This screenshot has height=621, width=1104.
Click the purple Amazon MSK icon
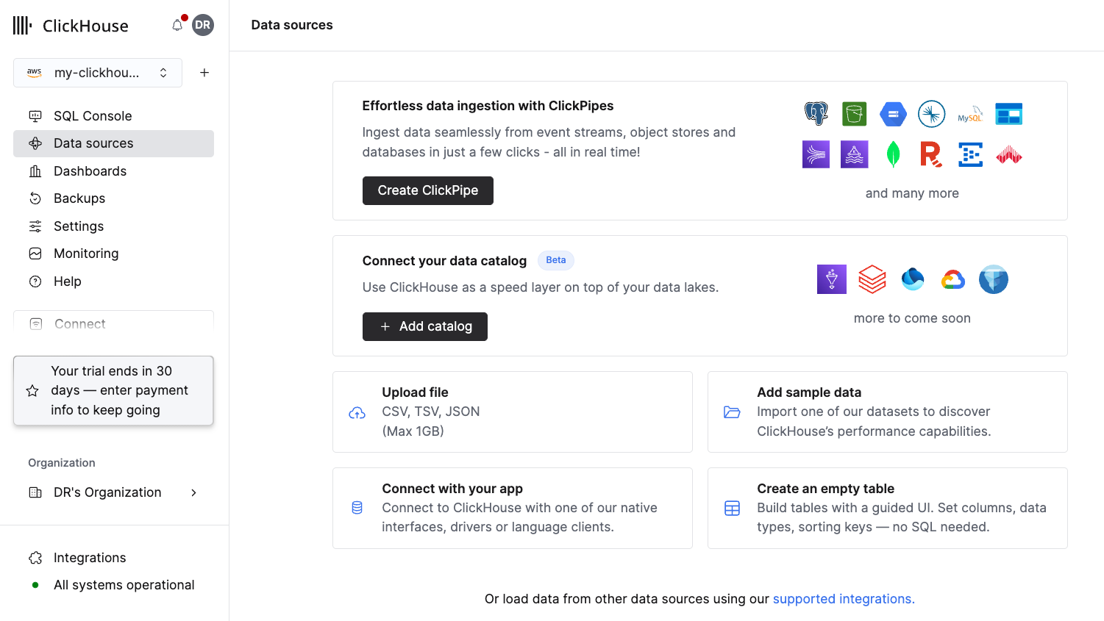(855, 154)
